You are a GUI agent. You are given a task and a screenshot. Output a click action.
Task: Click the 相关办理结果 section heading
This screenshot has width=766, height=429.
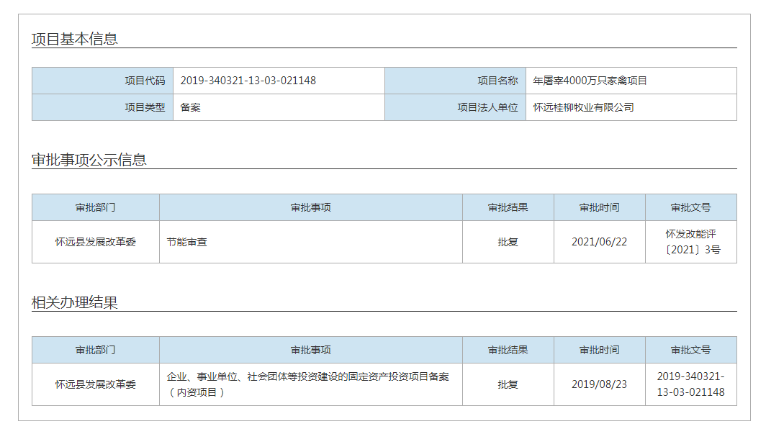75,302
